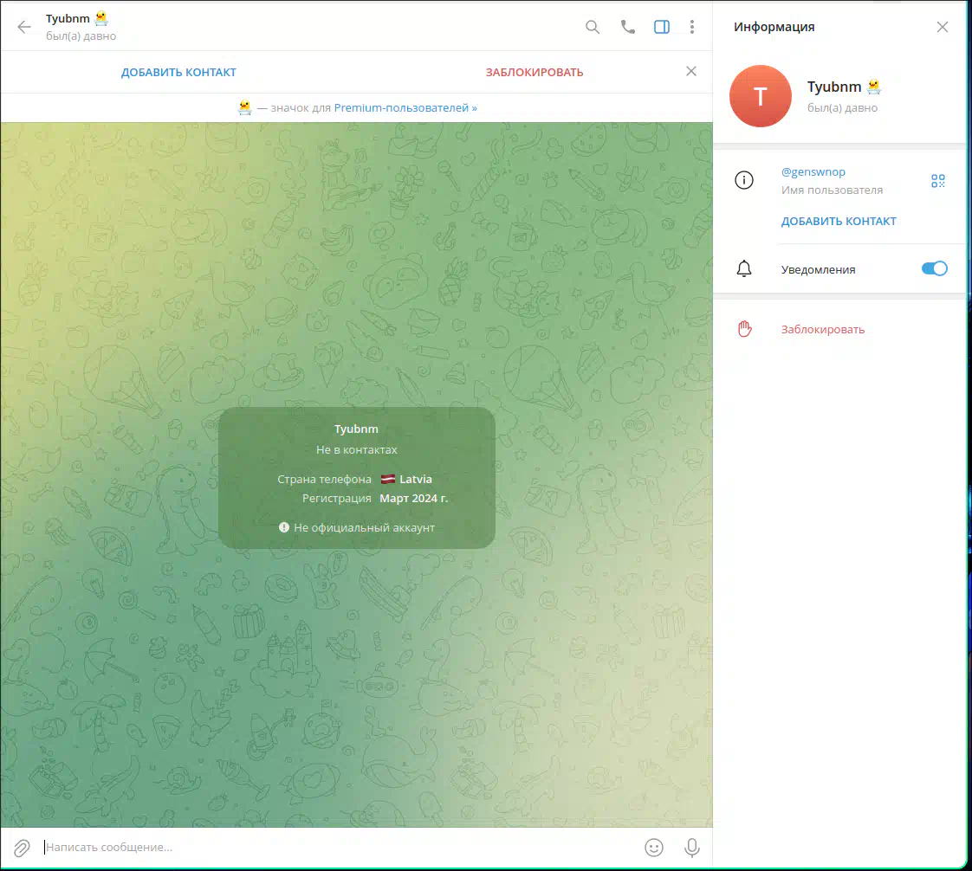The height and width of the screenshot is (871, 972).
Task: Click Заблокировать in the info panel
Action: point(823,330)
